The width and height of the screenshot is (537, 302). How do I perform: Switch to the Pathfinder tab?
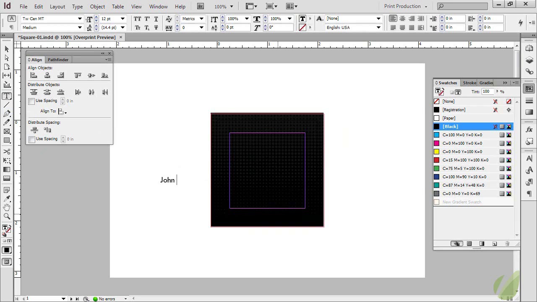tap(58, 60)
